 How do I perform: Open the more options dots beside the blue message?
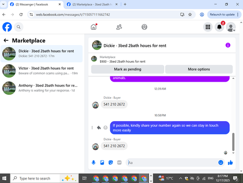(x=92, y=128)
